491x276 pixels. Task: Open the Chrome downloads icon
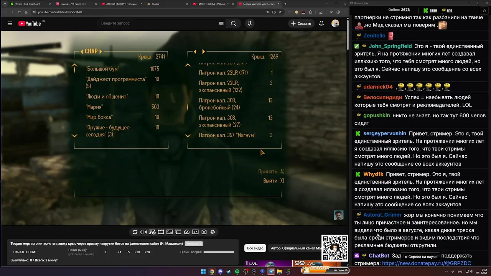click(321, 12)
